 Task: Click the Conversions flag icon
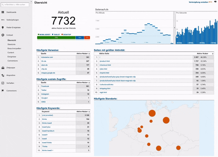[3, 91]
